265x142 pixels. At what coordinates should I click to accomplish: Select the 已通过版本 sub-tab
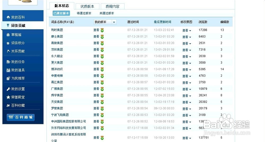[x=61, y=13]
